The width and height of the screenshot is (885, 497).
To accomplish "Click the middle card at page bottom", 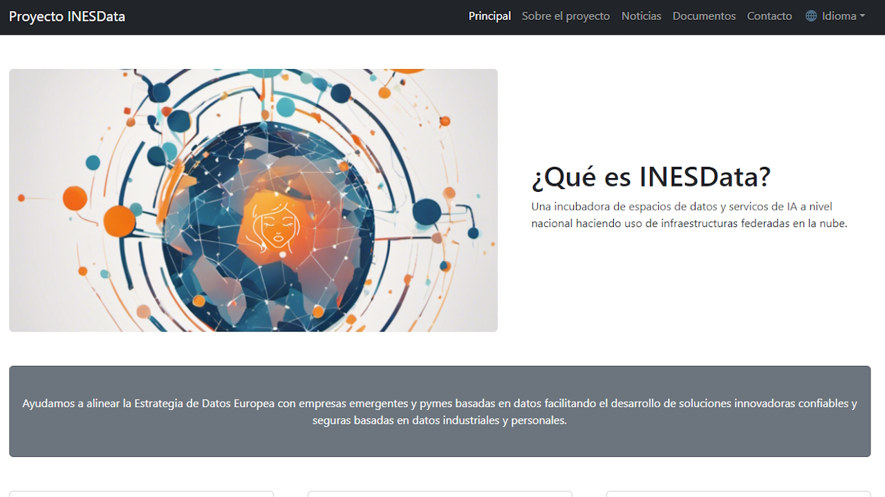I will 440,494.
